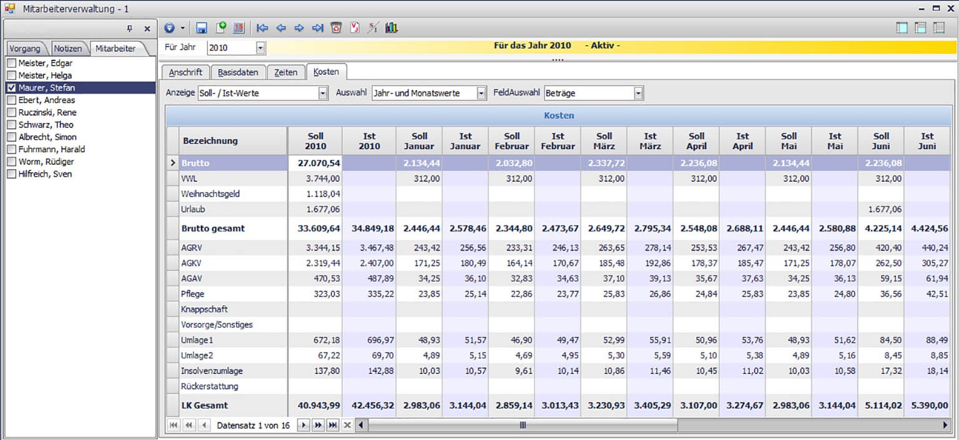Open the Für Jahr 2010 dropdown

260,48
